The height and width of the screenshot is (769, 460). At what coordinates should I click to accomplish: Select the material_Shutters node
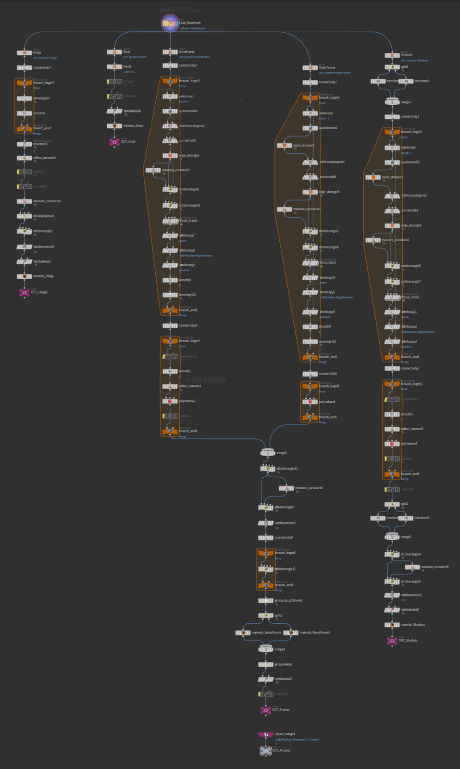tap(392, 625)
